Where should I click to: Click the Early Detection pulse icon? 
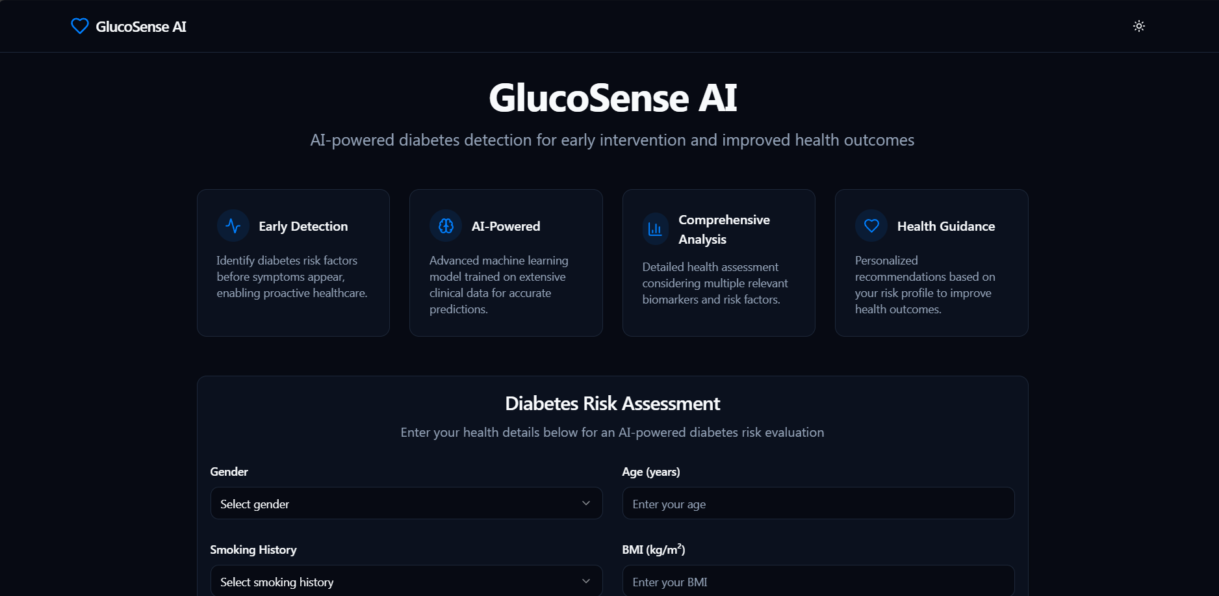pyautogui.click(x=233, y=226)
